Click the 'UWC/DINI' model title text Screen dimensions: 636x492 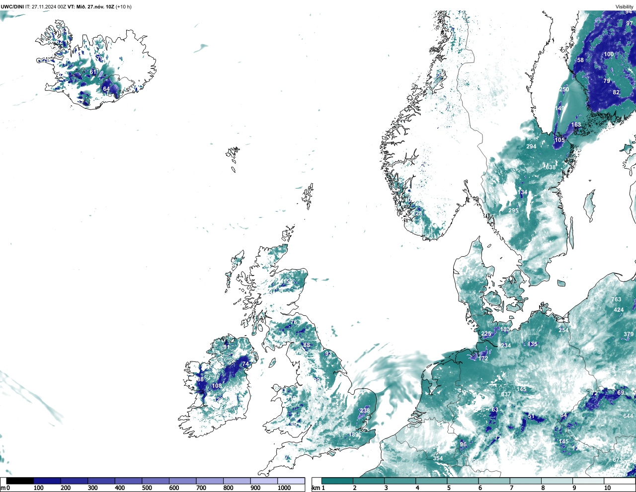pyautogui.click(x=12, y=6)
